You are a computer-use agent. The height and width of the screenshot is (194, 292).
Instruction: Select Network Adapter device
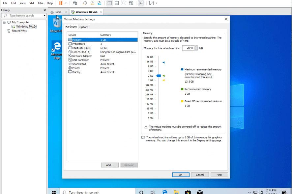(x=103, y=56)
